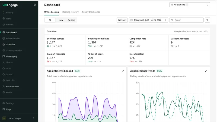This screenshot has width=217, height=122.
Task: Click the Dashboard grid icon
Action: click(4, 33)
